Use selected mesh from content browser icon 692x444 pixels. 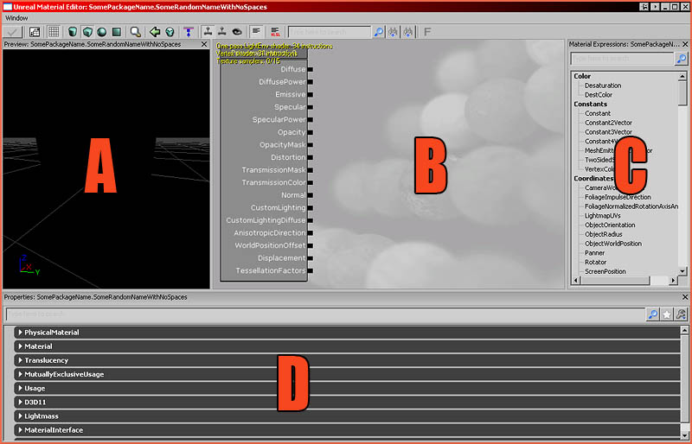point(170,32)
